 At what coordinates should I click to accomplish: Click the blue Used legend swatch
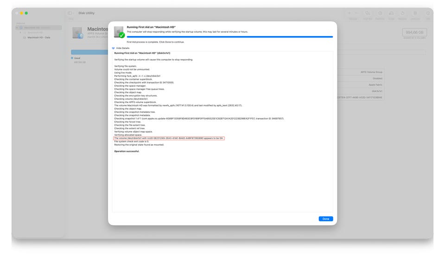click(72, 58)
